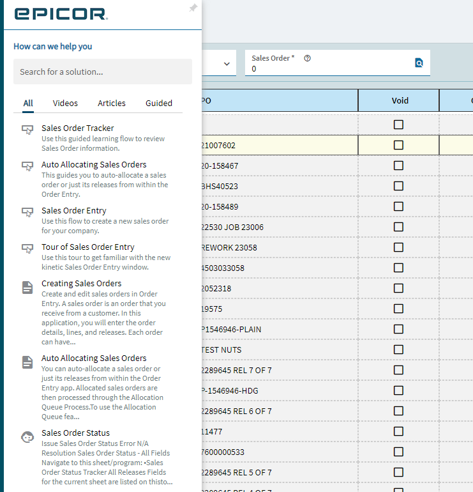Toggle Void checkbox for PO 20-158467
The width and height of the screenshot is (473, 492).
398,165
